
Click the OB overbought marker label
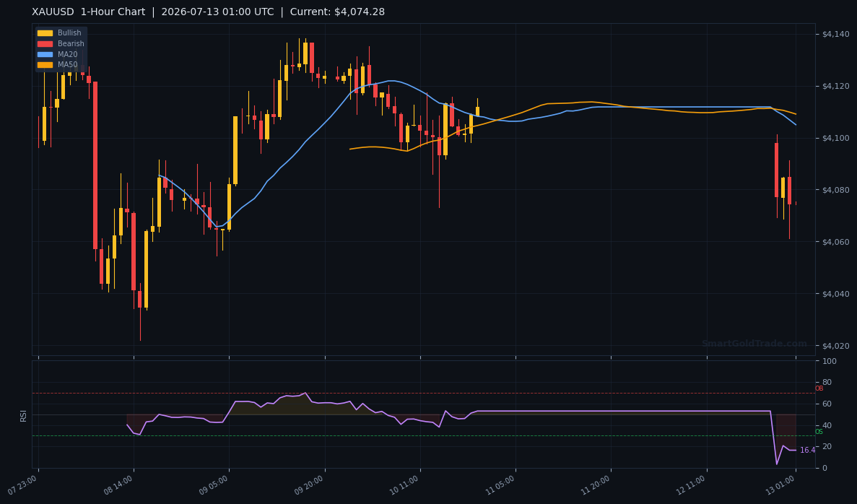[819, 388]
